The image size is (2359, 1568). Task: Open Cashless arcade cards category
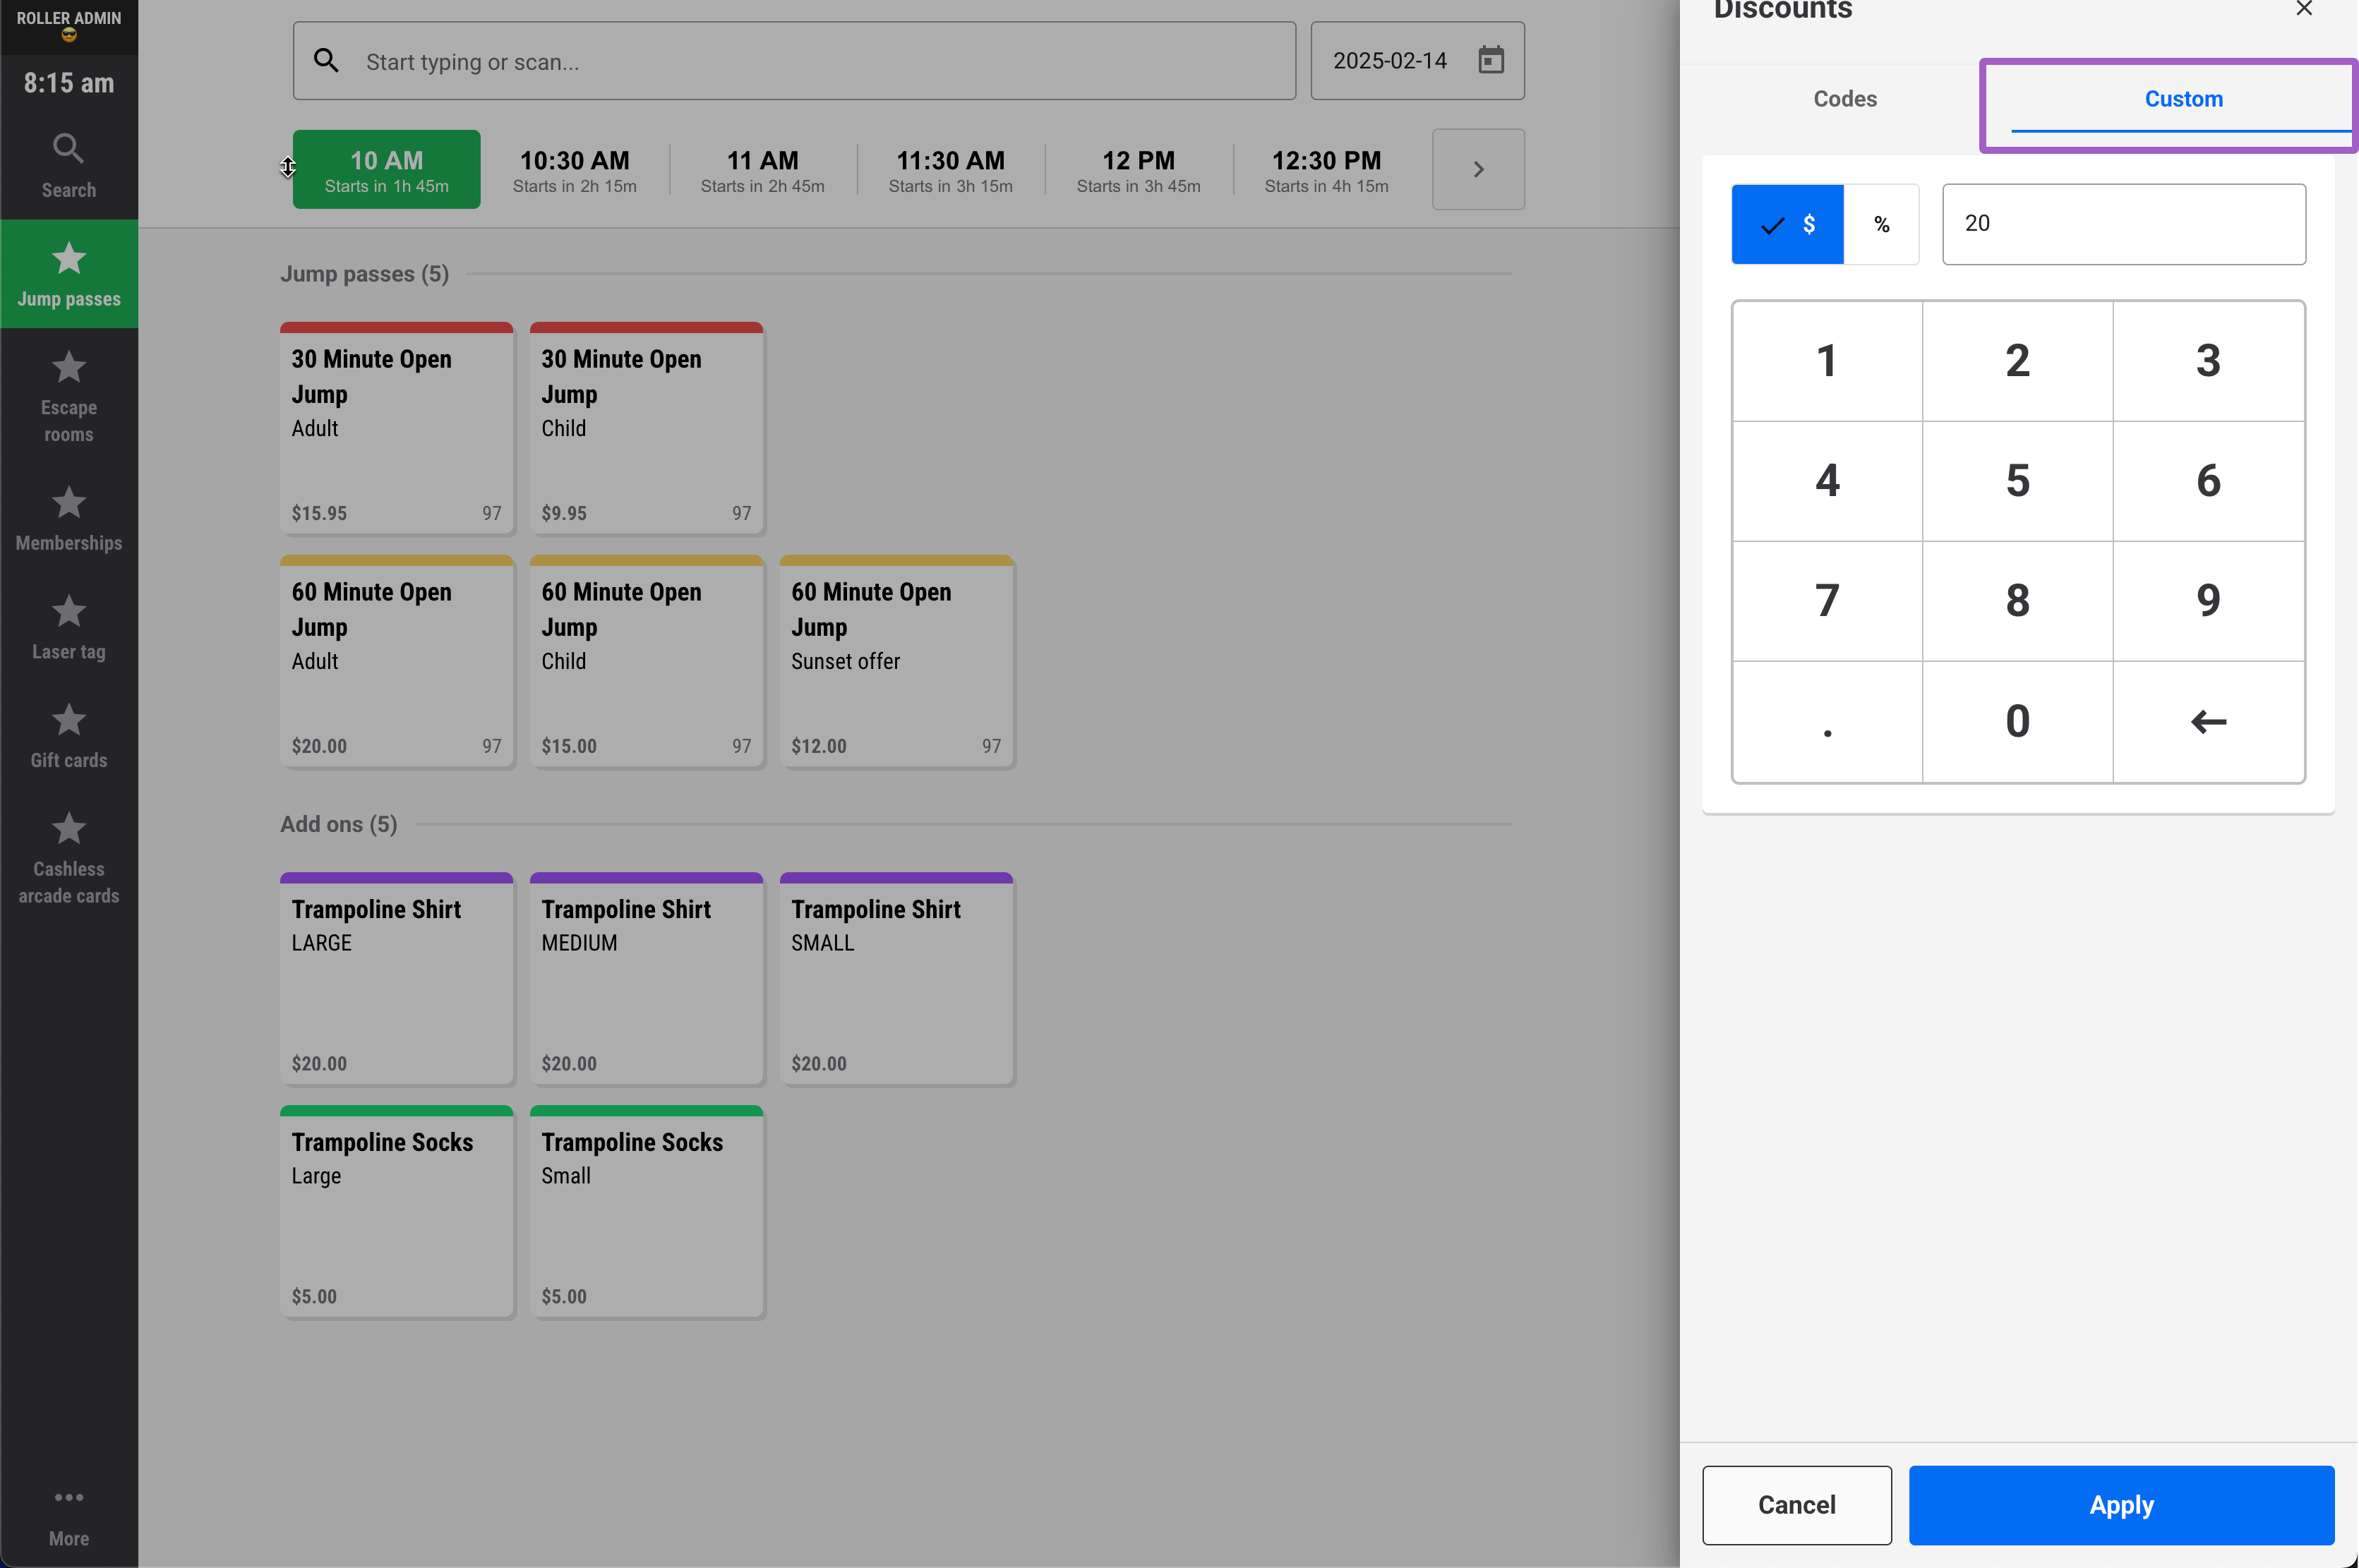click(x=68, y=858)
